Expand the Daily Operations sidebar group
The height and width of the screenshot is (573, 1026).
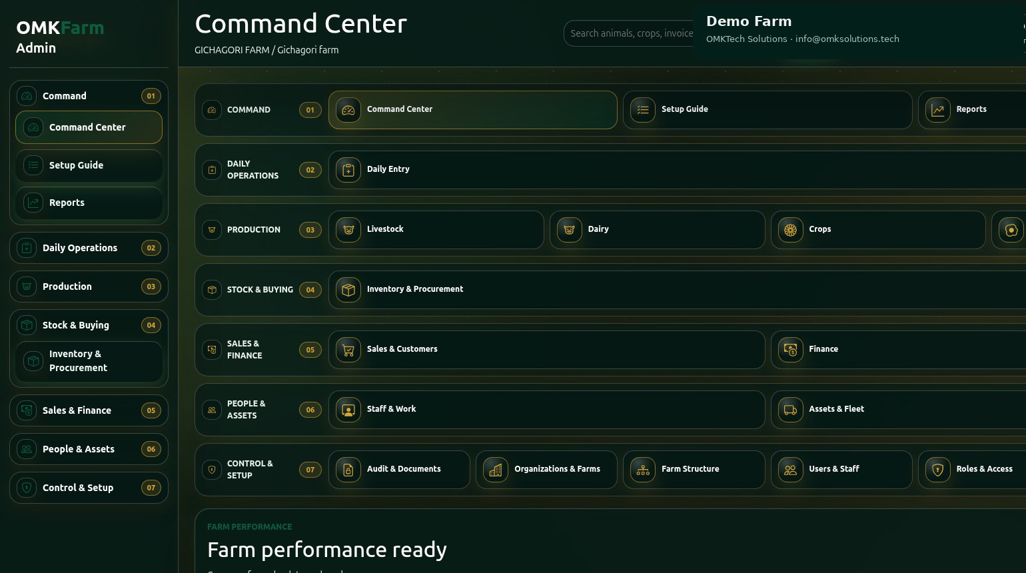[x=89, y=248]
